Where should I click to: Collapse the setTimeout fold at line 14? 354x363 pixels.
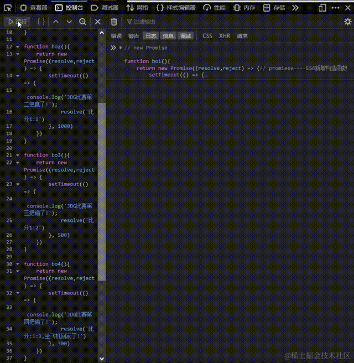18,76
